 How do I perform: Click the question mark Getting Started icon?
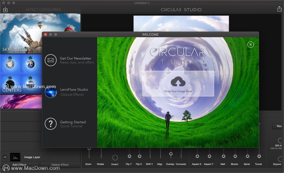click(x=50, y=124)
